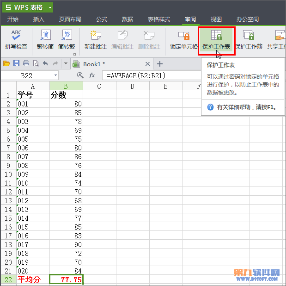Select row 10 header

coord(8,174)
